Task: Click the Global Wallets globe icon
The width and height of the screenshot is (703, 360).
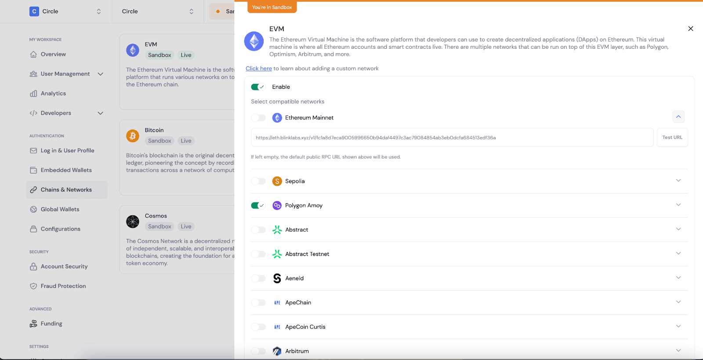Action: 33,209
